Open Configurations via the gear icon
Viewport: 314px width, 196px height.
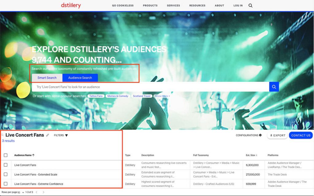point(260,135)
